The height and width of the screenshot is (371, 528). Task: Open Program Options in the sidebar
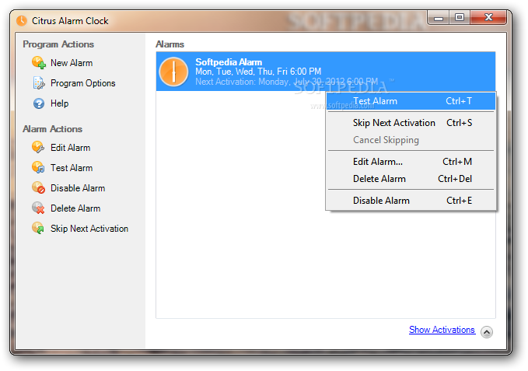(83, 83)
